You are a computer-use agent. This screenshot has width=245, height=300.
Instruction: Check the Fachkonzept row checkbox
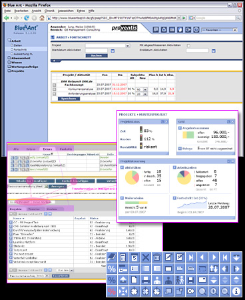[x=55, y=85]
